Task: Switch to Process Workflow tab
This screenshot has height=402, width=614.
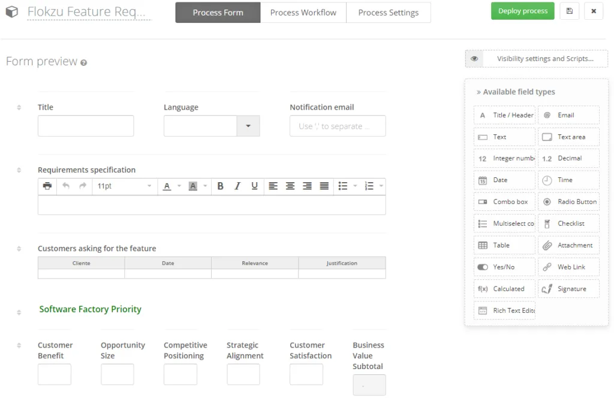Action: (303, 13)
